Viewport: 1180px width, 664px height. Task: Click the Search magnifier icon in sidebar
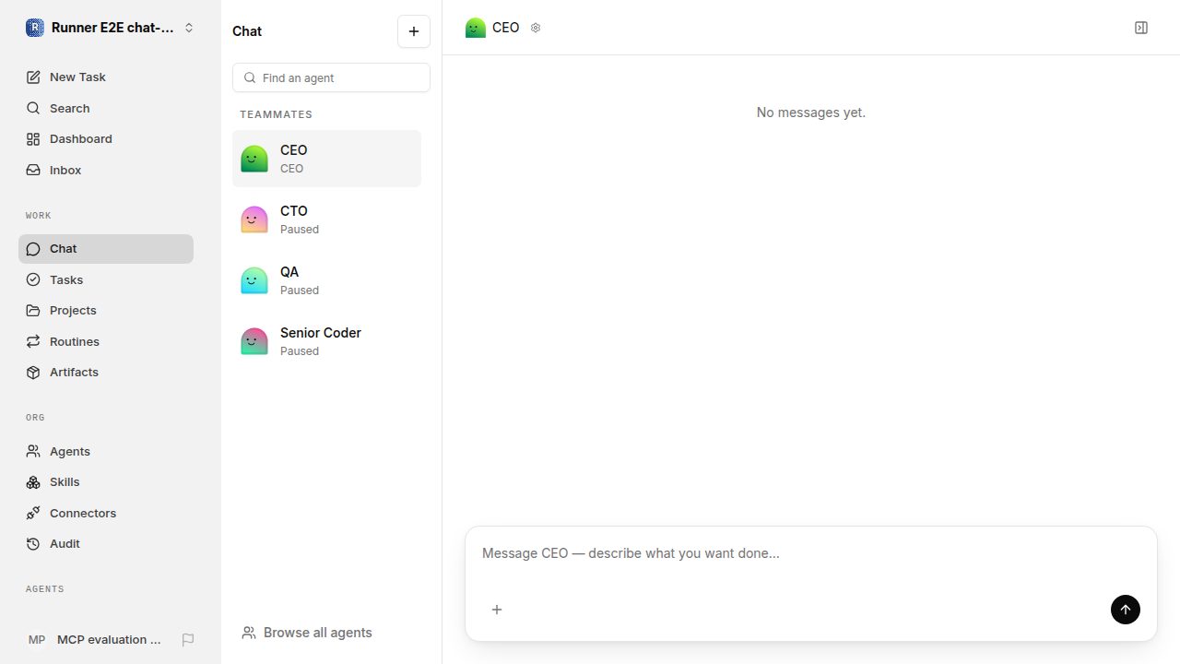[x=33, y=109]
